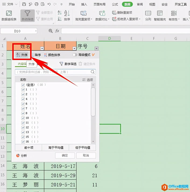Switch to the 开始 ribbon tab
Viewport: 190px width, 192px height.
point(72,4)
